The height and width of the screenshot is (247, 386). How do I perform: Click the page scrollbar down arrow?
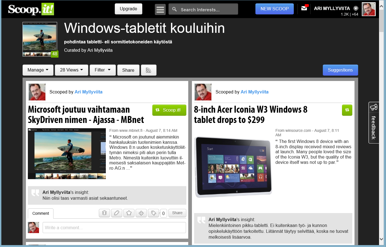(382, 239)
